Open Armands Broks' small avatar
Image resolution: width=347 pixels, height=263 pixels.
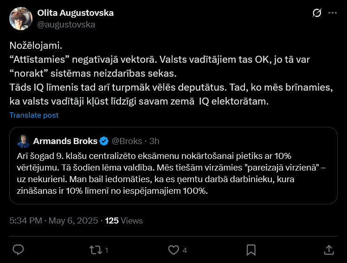point(24,141)
